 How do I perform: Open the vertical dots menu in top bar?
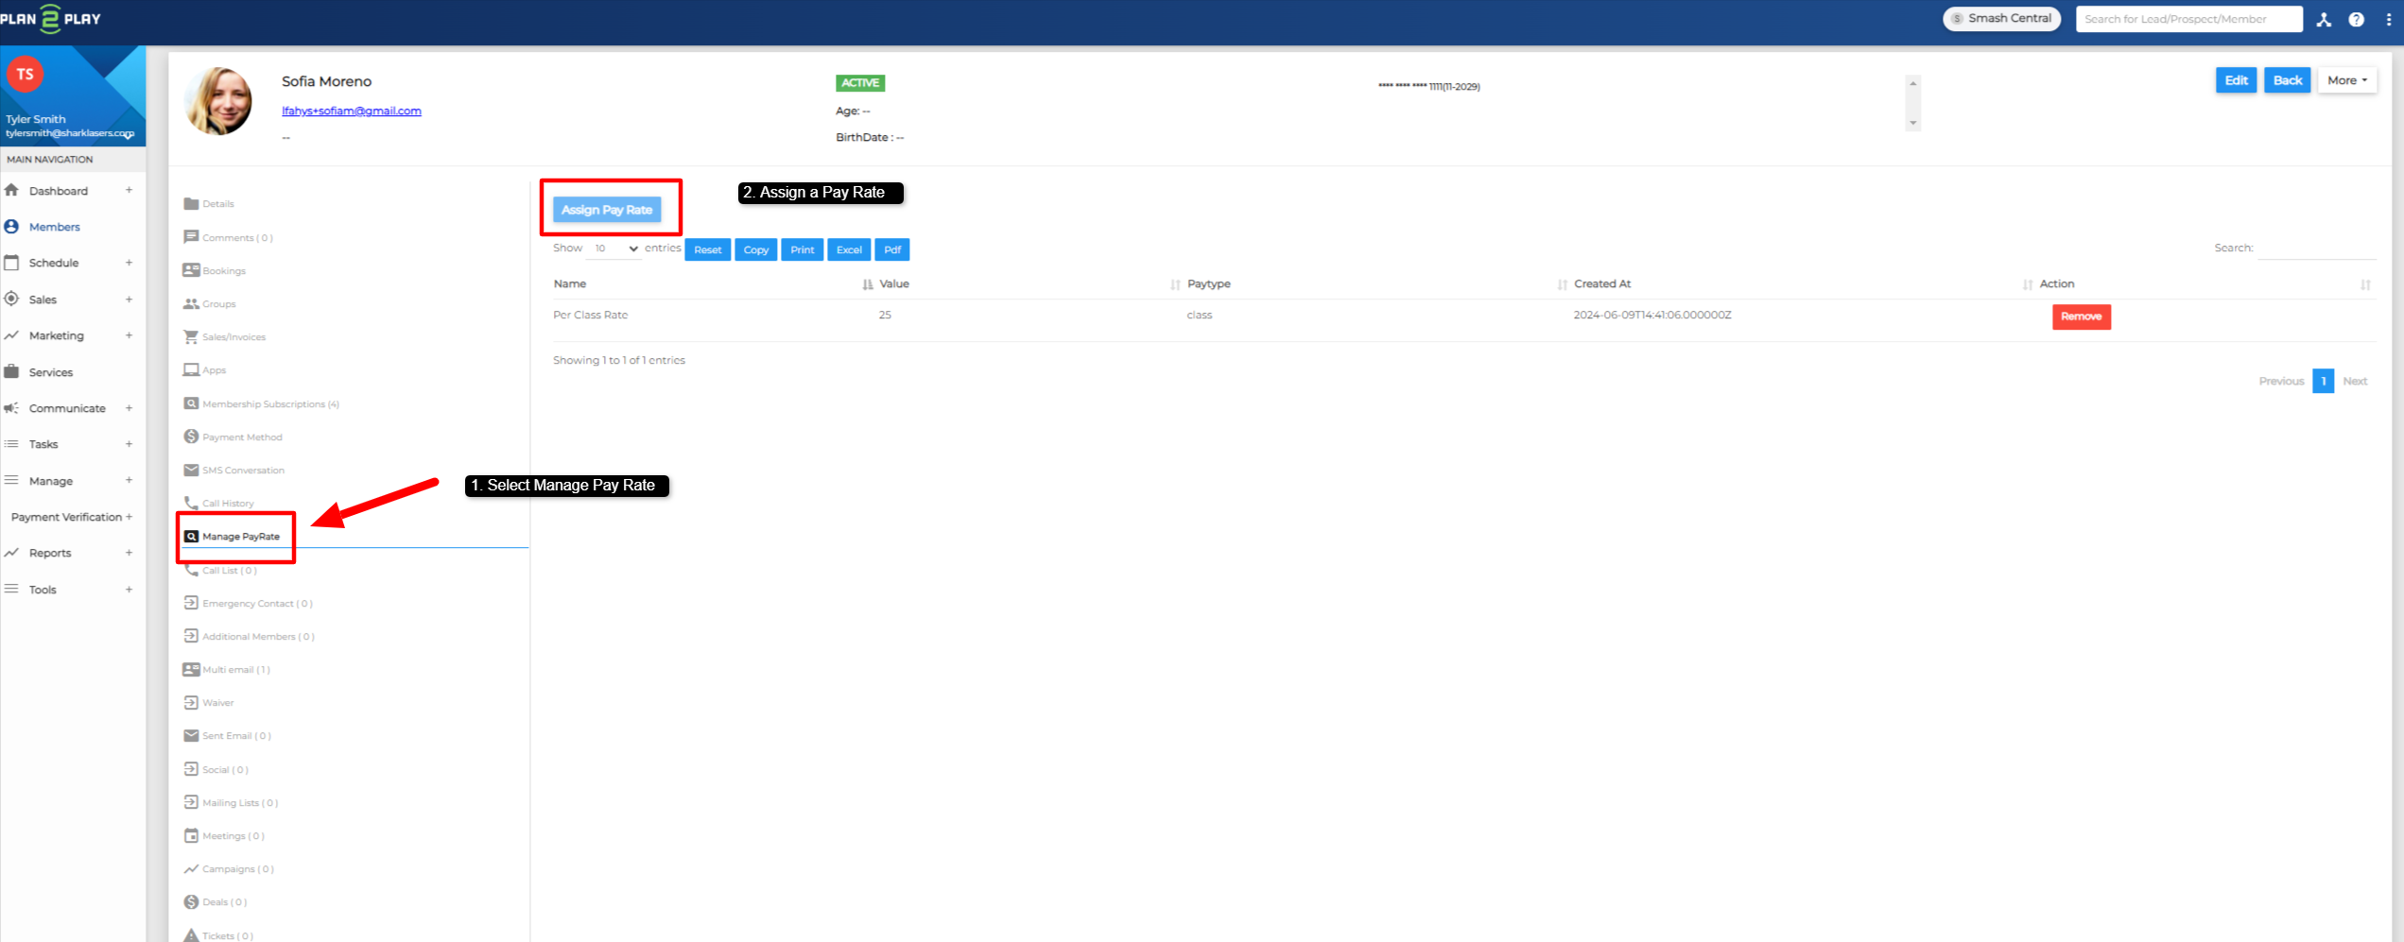[x=2388, y=19]
